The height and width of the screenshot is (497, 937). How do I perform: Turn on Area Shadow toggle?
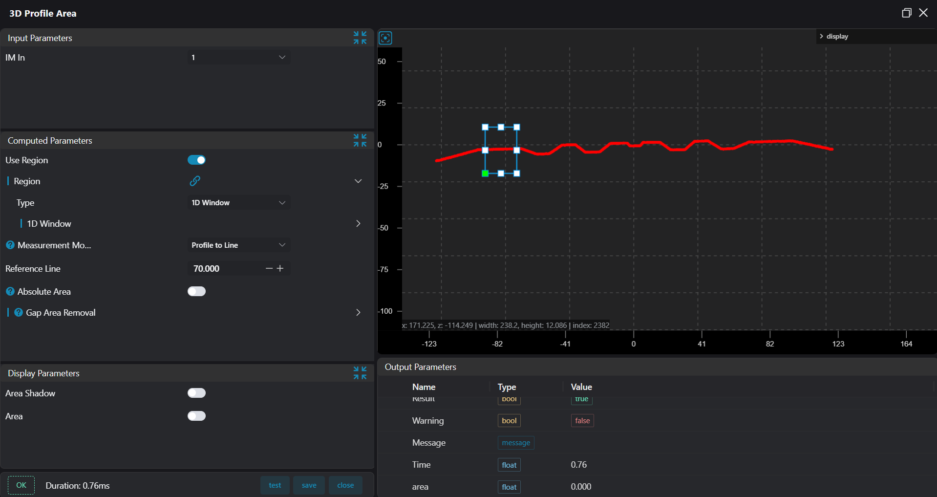196,393
